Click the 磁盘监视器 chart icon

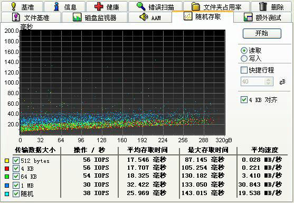tap(77, 17)
